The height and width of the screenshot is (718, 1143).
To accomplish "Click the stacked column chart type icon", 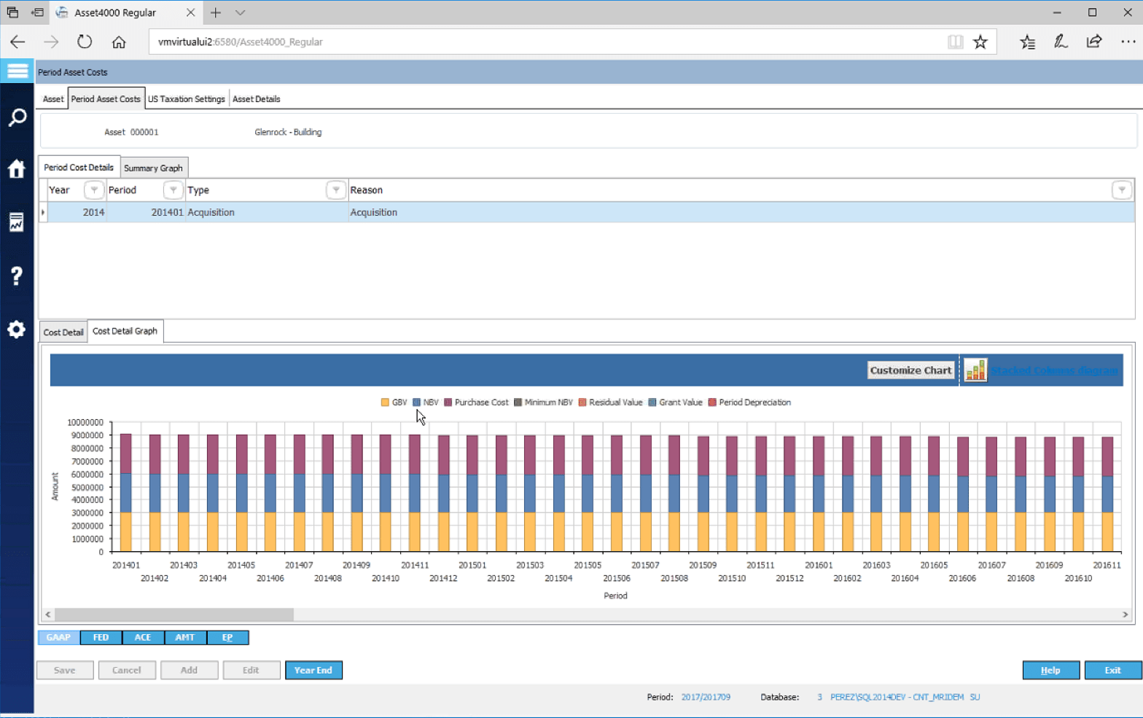I will [975, 370].
